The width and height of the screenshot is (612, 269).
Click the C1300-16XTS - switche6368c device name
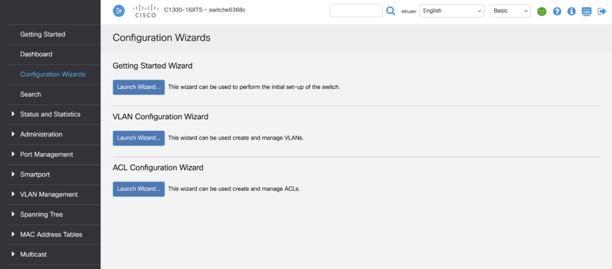[x=204, y=10]
